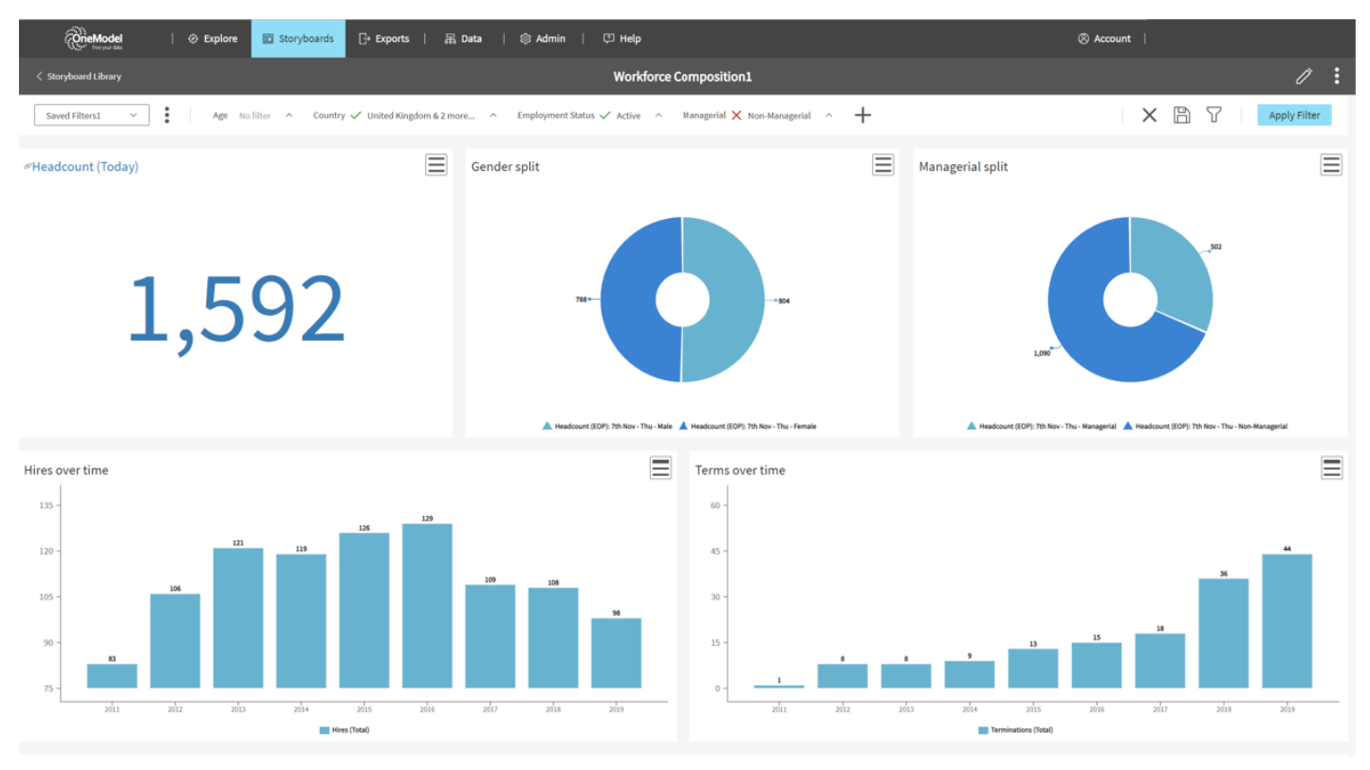Click the pencil edit storyboard icon
The width and height of the screenshot is (1370, 770).
pyautogui.click(x=1304, y=76)
